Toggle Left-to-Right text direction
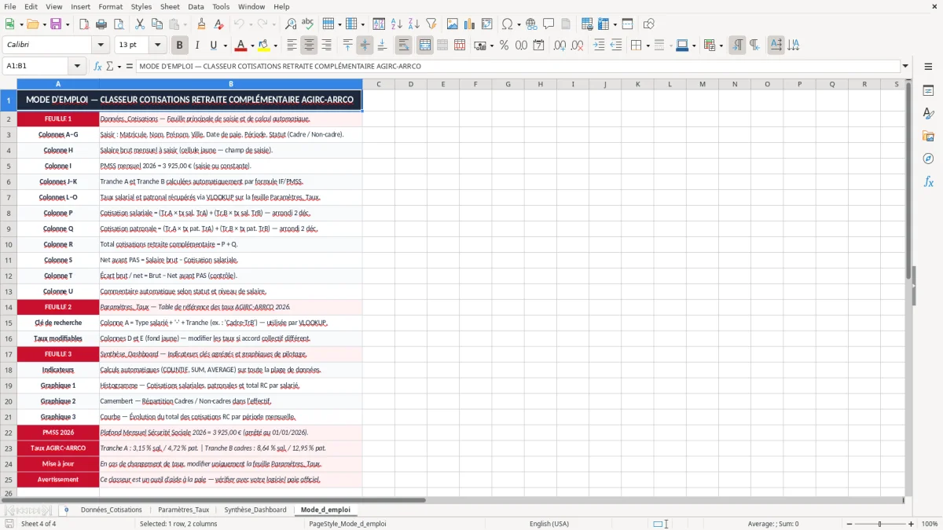The height and width of the screenshot is (530, 943). [737, 46]
